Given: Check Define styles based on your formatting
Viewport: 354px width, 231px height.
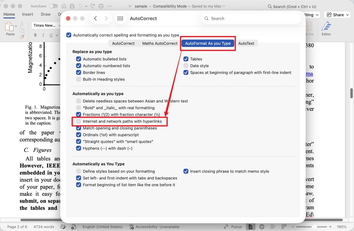Looking at the screenshot, I should point(78,171).
